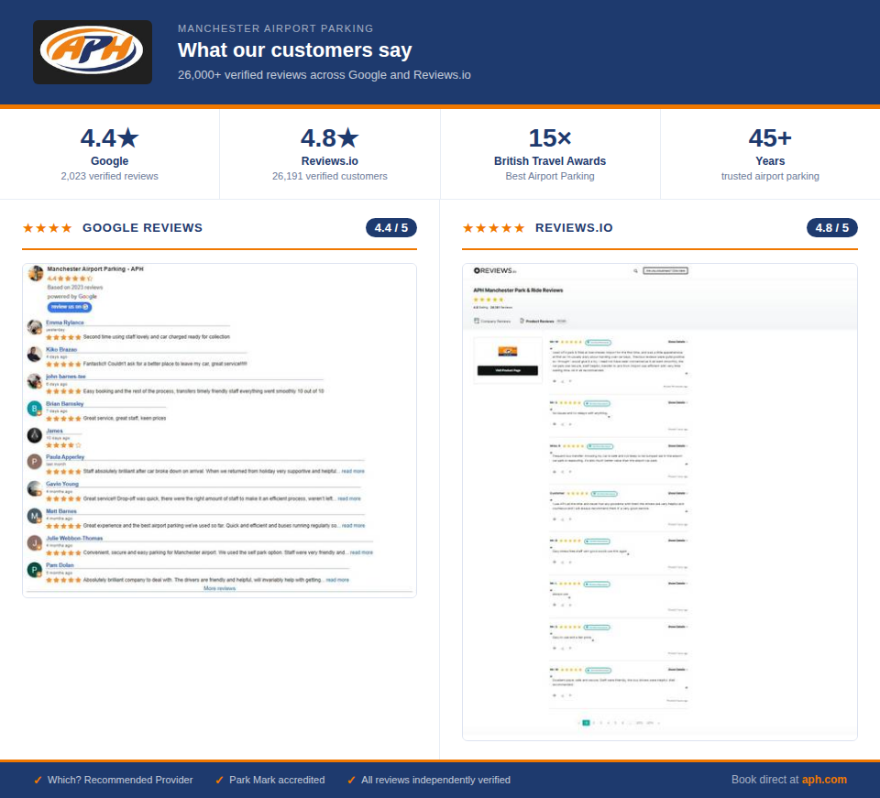This screenshot has height=798, width=880.
Task: Click the Manchester Airport Parking - APH profile avatar
Action: click(36, 274)
